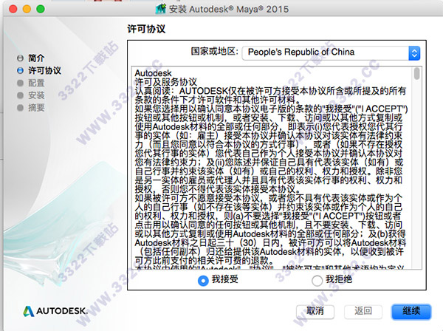Click the license text scrollbar thumb

[x=416, y=74]
